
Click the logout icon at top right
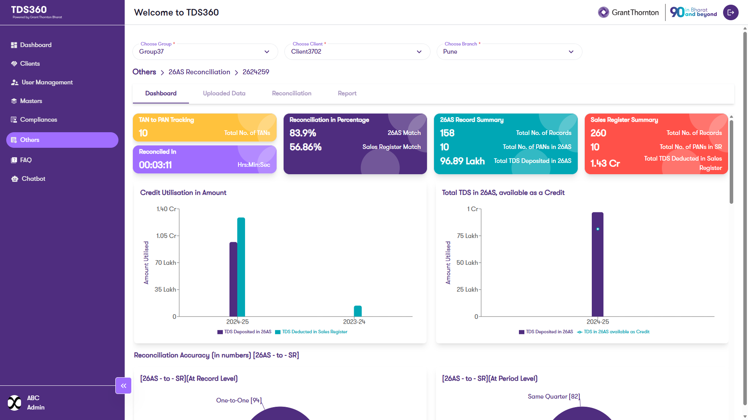point(730,12)
